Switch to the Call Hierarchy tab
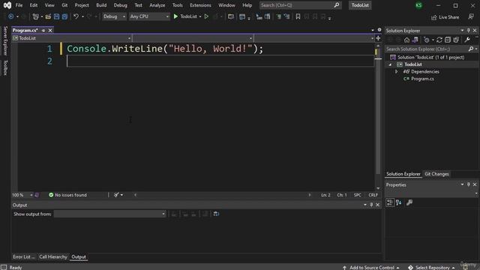The width and height of the screenshot is (480, 270). click(53, 256)
